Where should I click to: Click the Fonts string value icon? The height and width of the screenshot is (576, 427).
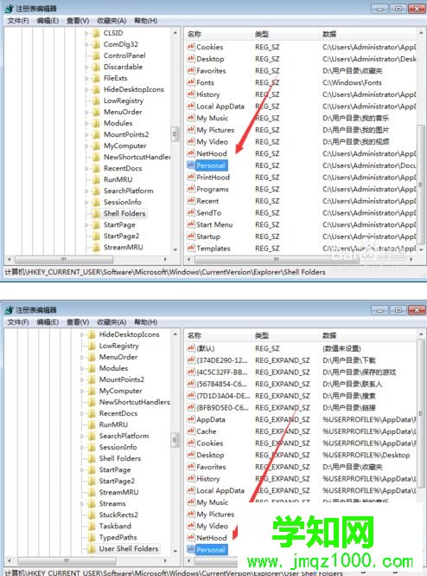(x=190, y=82)
